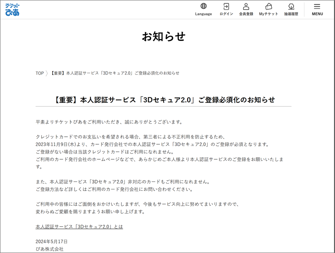Click the article title 【重要】本人認証サービス heading
Image resolution: width=335 pixels, height=253 pixels.
pyautogui.click(x=164, y=100)
